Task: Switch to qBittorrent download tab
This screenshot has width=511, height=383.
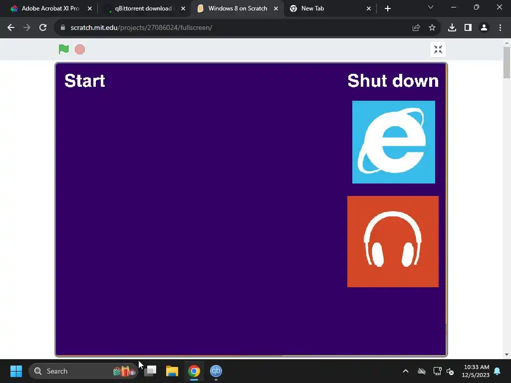Action: point(143,8)
